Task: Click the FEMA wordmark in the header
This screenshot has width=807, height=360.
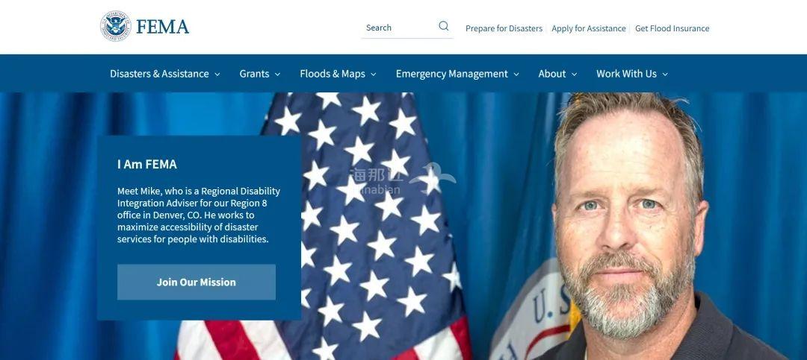Action: (163, 27)
